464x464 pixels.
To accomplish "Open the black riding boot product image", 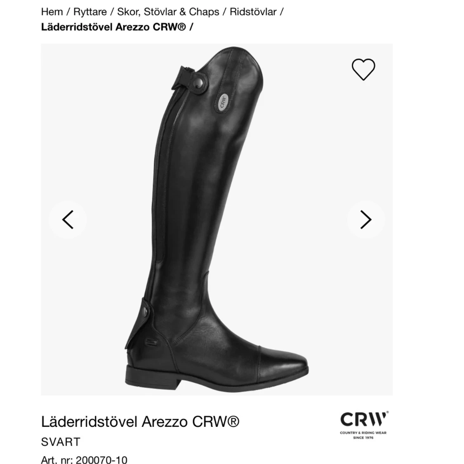I will 217,219.
